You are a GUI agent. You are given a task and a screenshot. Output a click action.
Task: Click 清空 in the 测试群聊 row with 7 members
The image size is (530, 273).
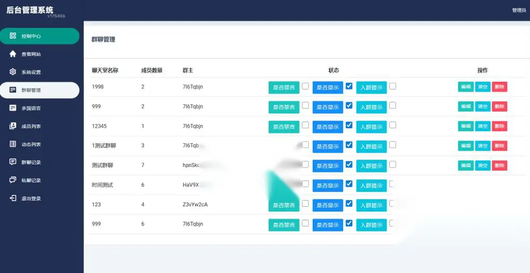483,165
